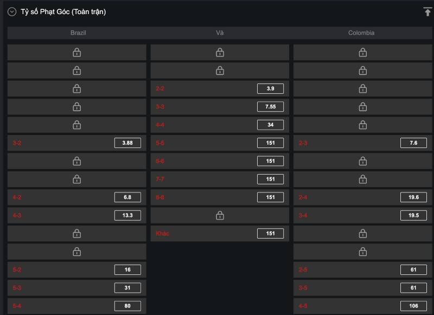
Task: Click the lock icon directly below Colombia 2-3
Action: point(363,161)
